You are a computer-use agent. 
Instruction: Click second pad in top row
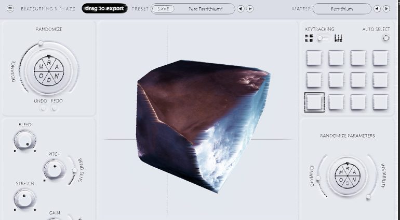point(336,58)
